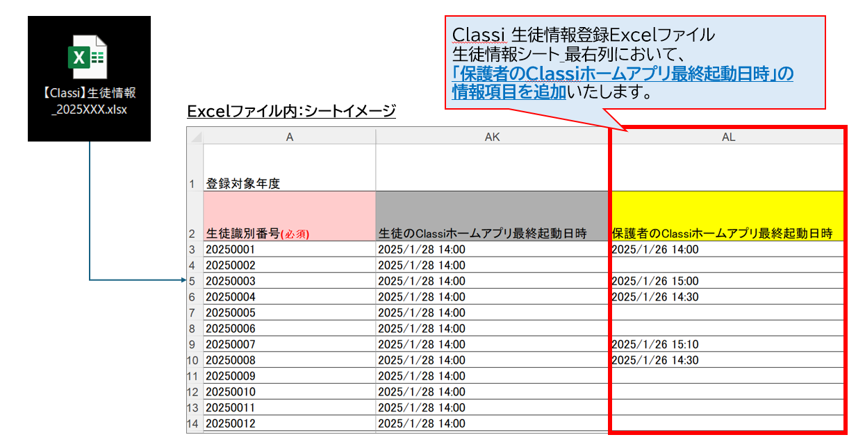The height and width of the screenshot is (444, 865).
Task: Click column AK date for student 20250009
Action: point(492,376)
